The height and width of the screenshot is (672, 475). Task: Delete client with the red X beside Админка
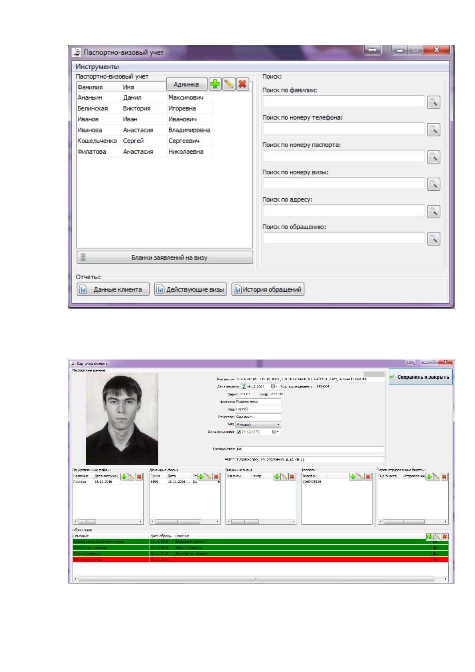pos(242,84)
